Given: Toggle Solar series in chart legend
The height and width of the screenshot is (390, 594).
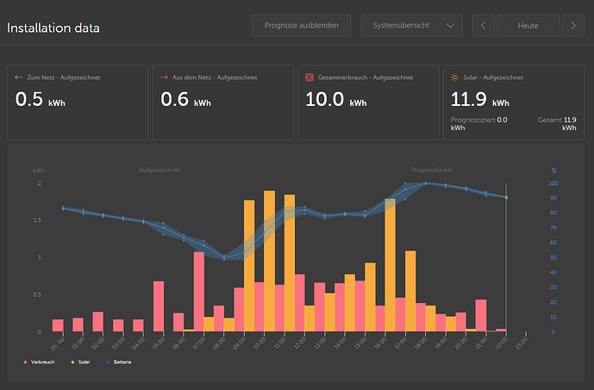Looking at the screenshot, I should [80, 362].
